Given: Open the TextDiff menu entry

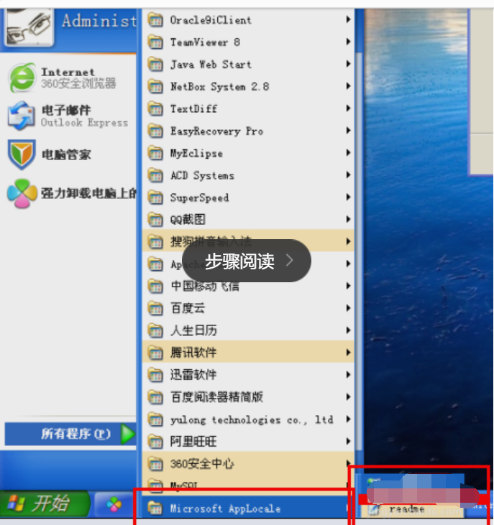Looking at the screenshot, I should coord(248,109).
